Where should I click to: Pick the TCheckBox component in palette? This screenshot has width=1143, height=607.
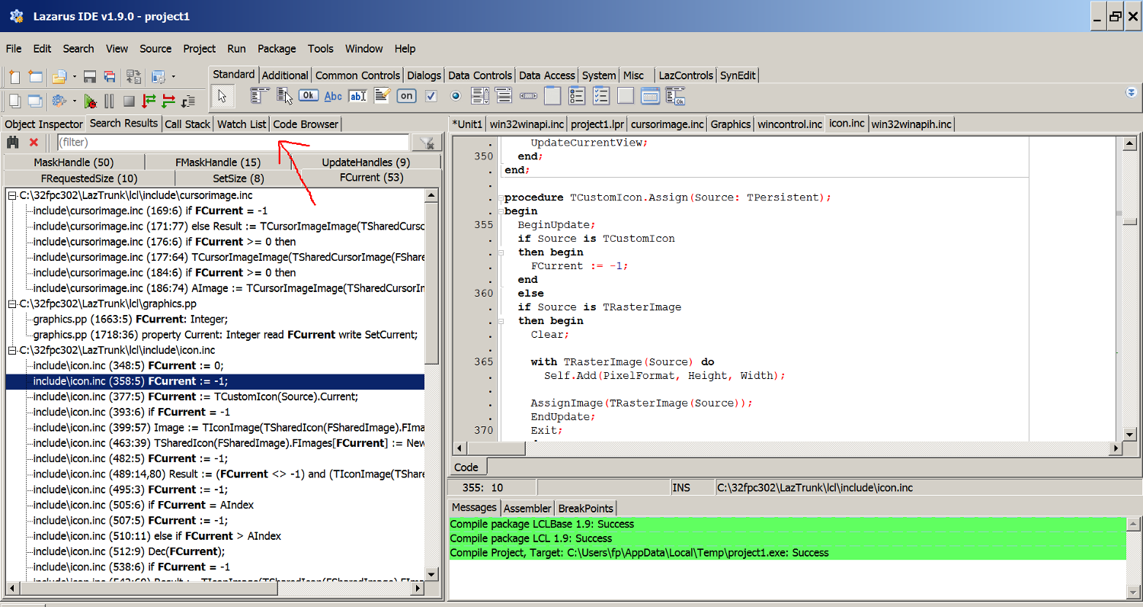tap(431, 95)
